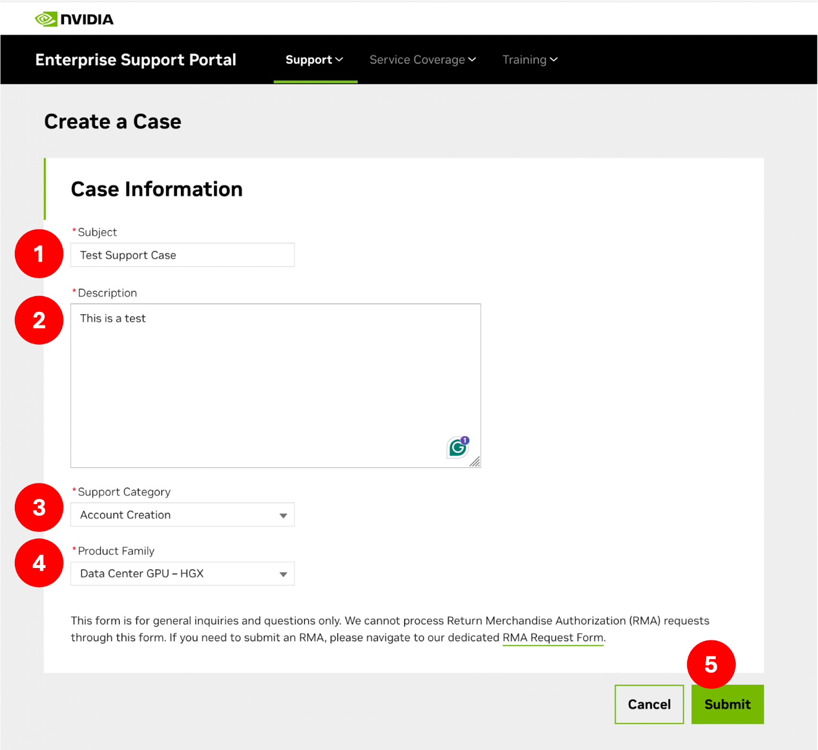The image size is (818, 750).
Task: Expand the Product Family dropdown
Action: click(183, 574)
